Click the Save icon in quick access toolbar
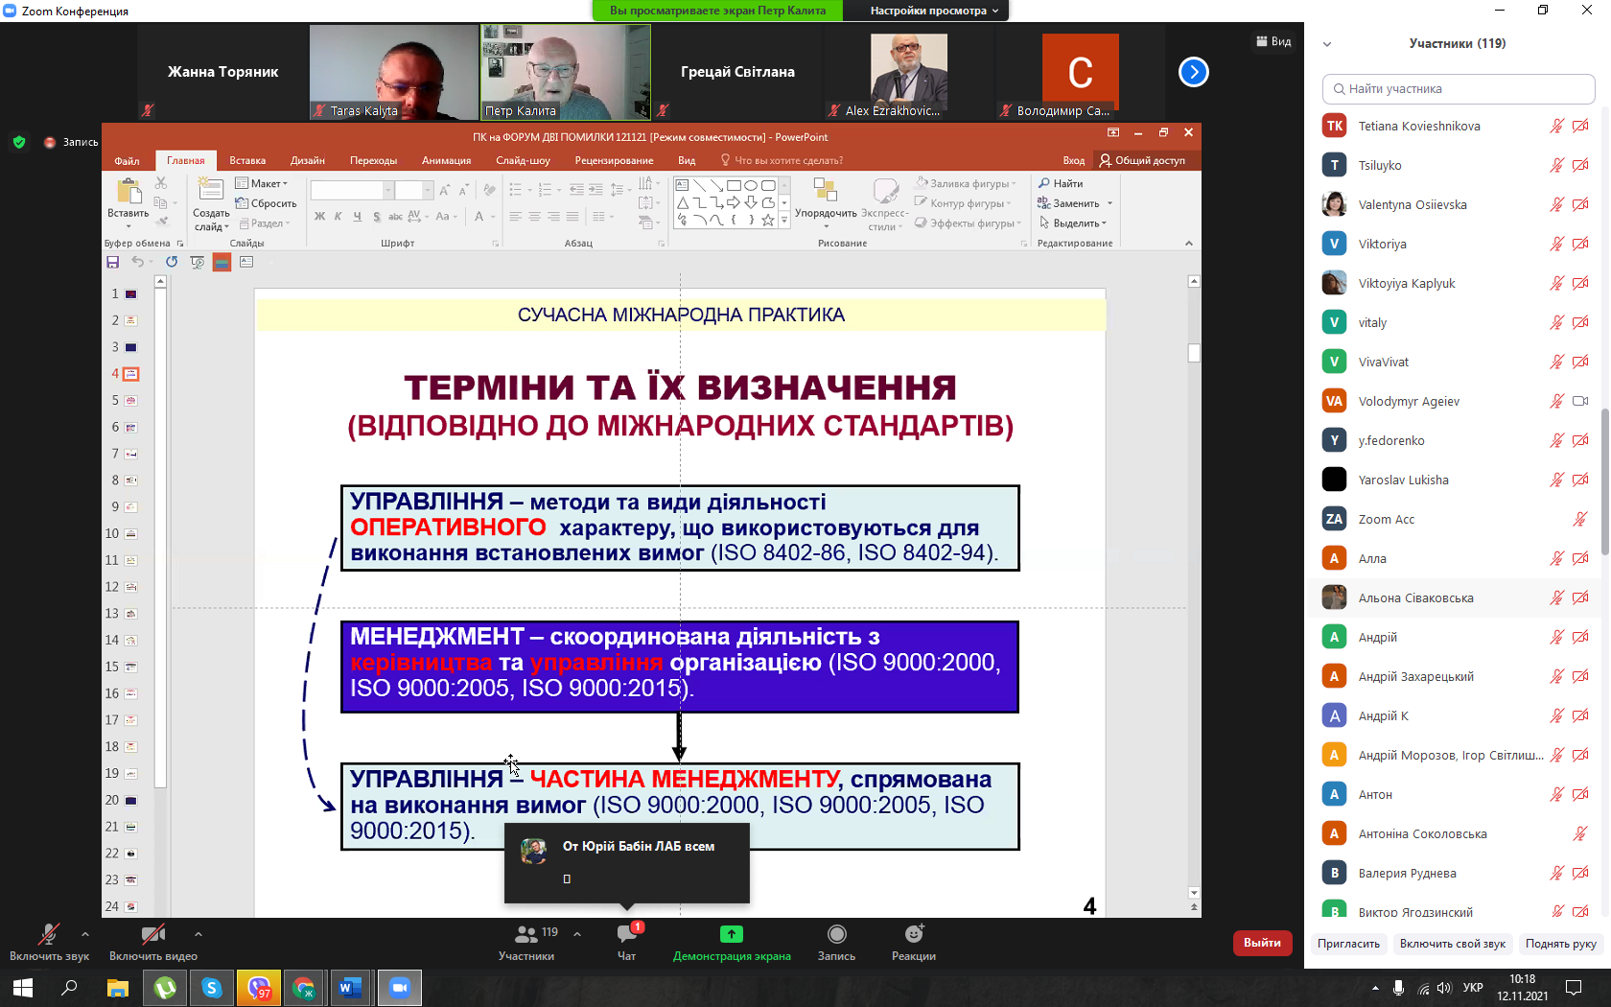Viewport: 1611px width, 1007px height. tap(113, 262)
